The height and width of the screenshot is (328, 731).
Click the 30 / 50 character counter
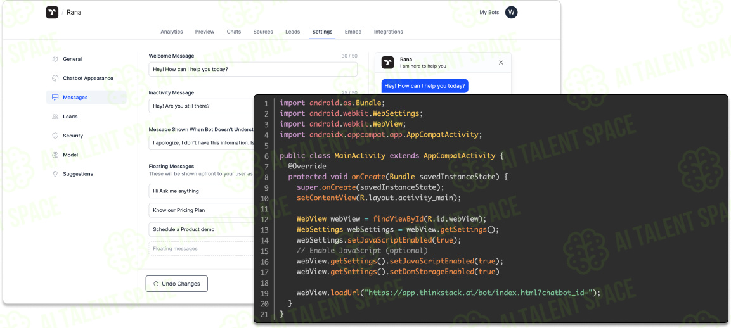point(349,56)
